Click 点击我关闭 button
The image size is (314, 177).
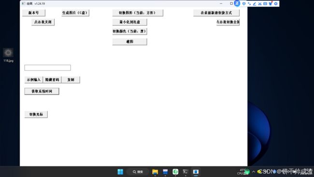click(x=43, y=22)
